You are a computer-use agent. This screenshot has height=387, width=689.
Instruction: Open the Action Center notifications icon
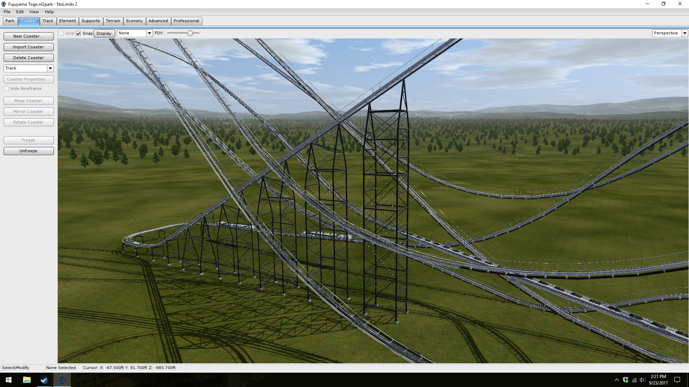click(677, 380)
